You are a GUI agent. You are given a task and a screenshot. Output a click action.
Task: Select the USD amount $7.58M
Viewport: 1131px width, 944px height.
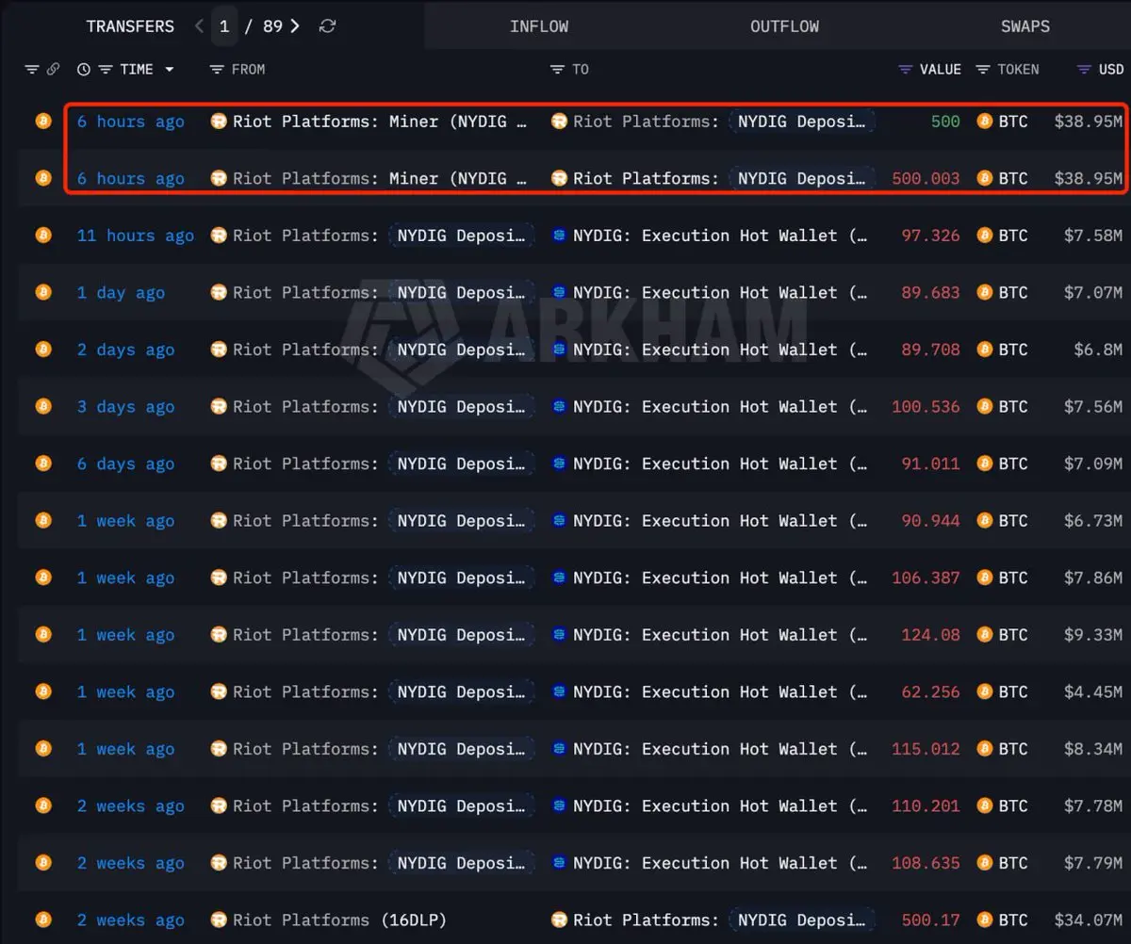1093,236
